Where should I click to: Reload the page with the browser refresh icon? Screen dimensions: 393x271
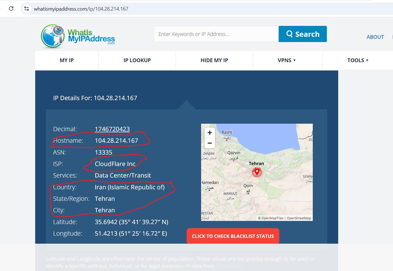tap(11, 9)
